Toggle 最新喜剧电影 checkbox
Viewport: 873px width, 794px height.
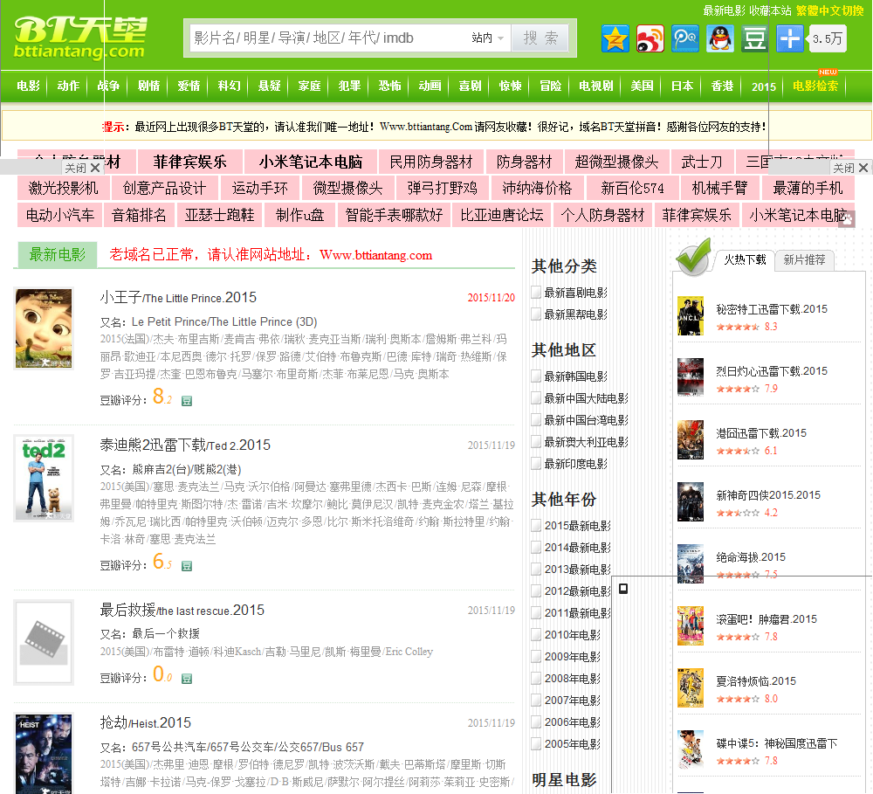[536, 292]
